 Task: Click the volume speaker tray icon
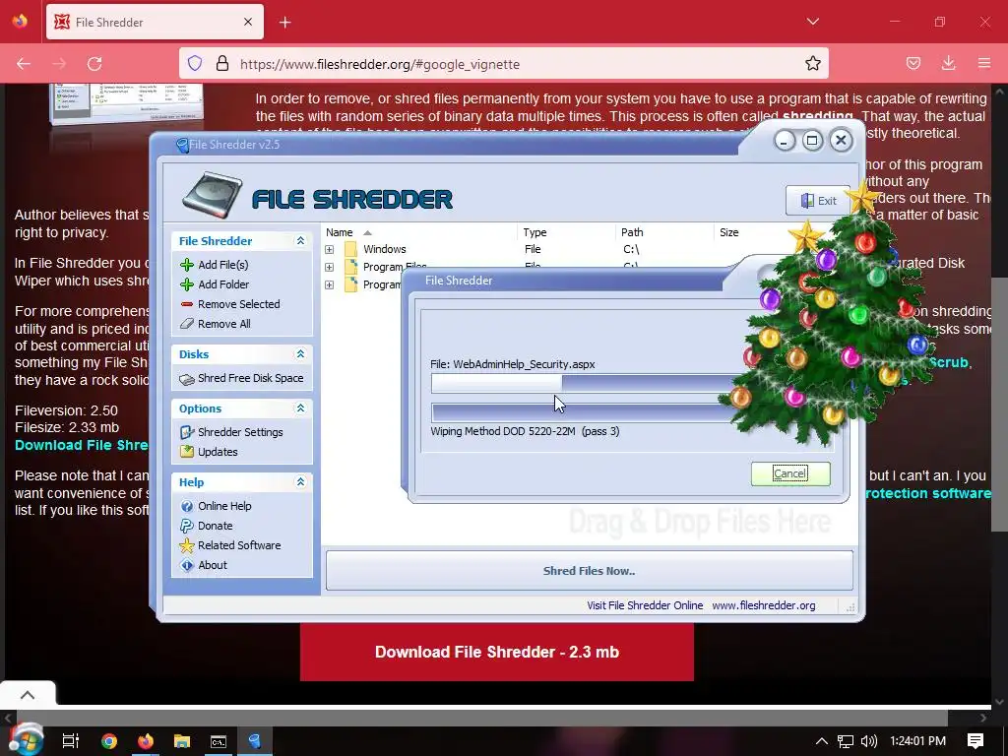coord(868,741)
